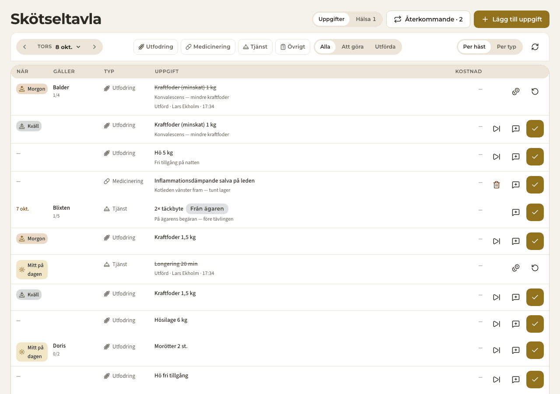
Task: Skip the Hö 5 kg feeding task
Action: click(x=497, y=157)
